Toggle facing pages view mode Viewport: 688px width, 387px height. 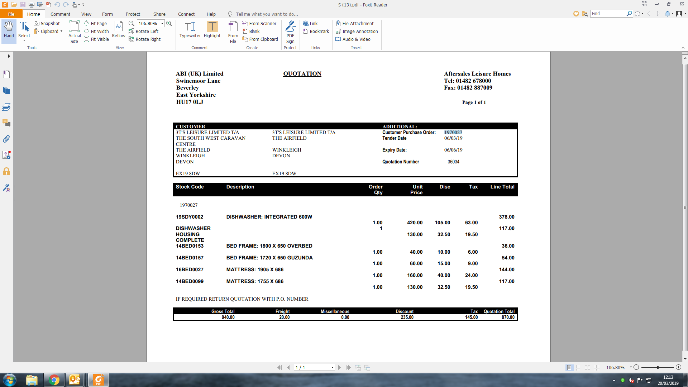click(x=587, y=368)
